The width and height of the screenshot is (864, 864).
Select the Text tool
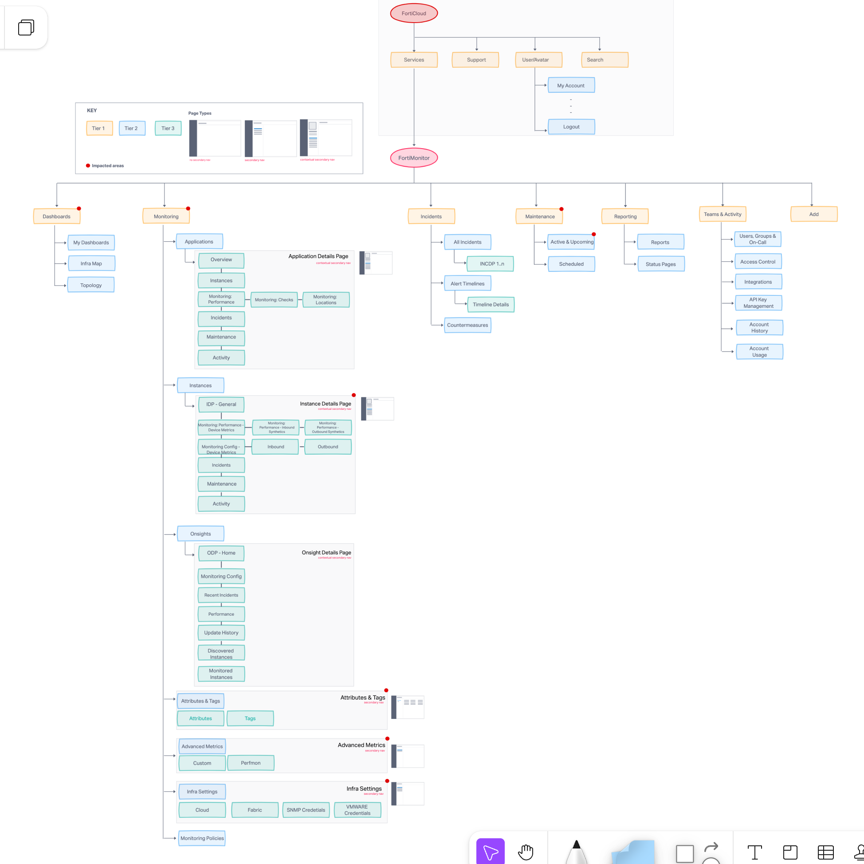[x=754, y=852]
